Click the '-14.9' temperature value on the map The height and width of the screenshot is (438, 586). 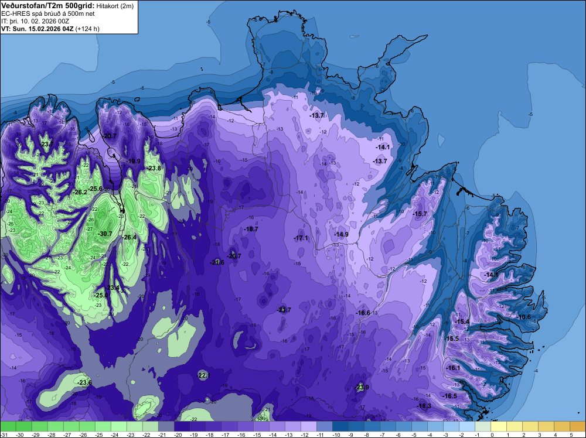341,234
